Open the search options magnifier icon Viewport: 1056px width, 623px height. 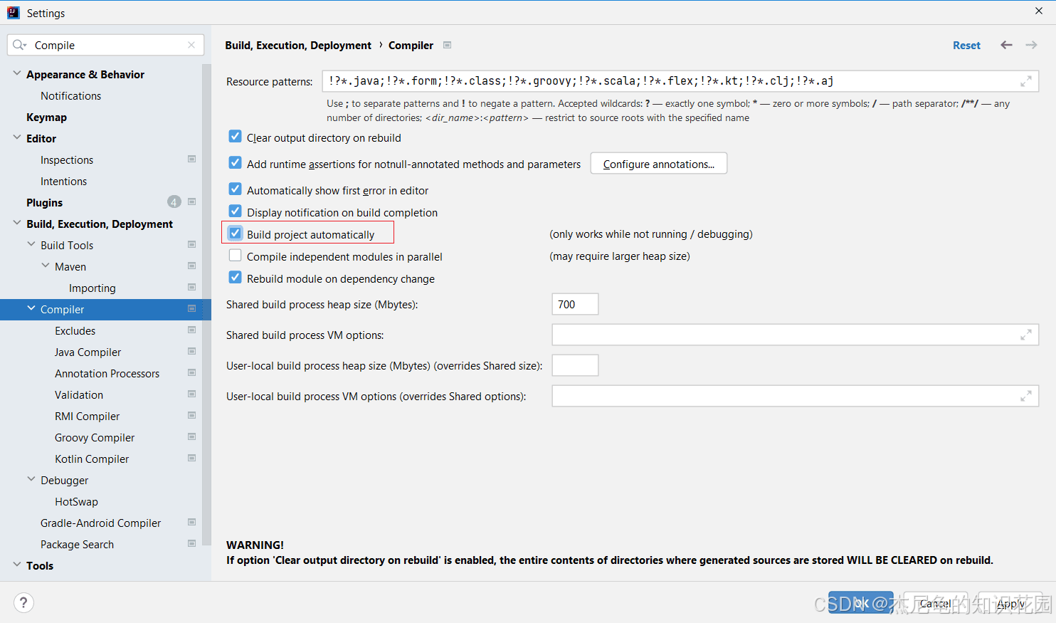click(20, 44)
